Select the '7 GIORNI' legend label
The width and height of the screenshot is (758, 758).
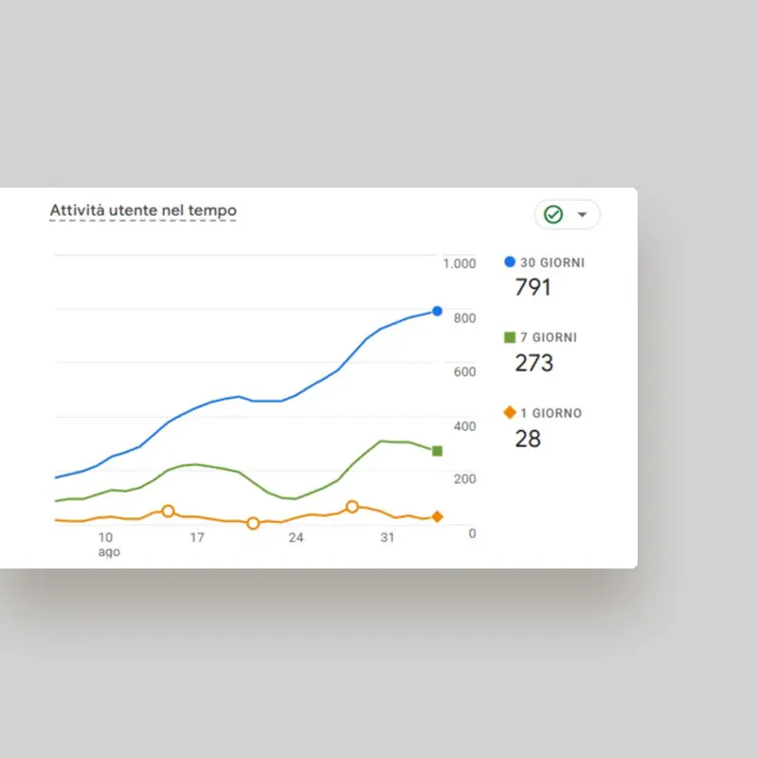point(549,337)
